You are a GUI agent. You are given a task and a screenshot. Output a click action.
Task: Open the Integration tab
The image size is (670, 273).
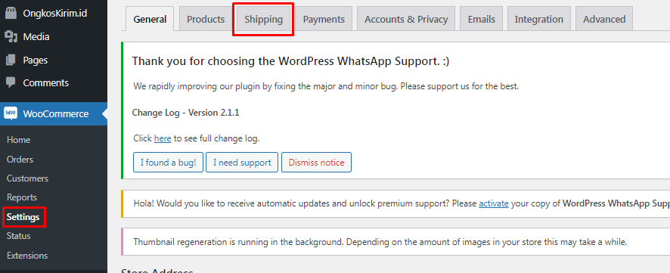pos(539,19)
